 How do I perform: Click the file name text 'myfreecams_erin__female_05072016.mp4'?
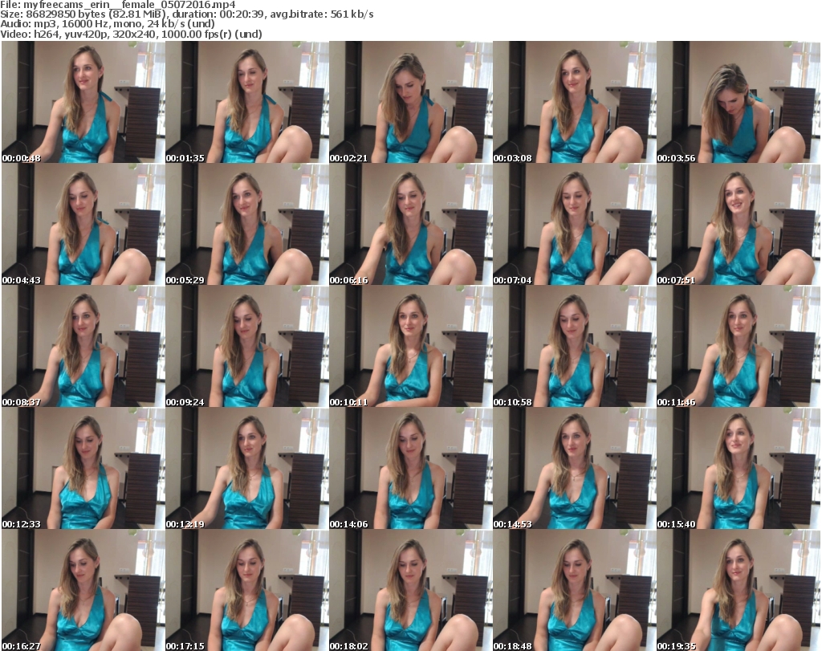click(x=129, y=5)
